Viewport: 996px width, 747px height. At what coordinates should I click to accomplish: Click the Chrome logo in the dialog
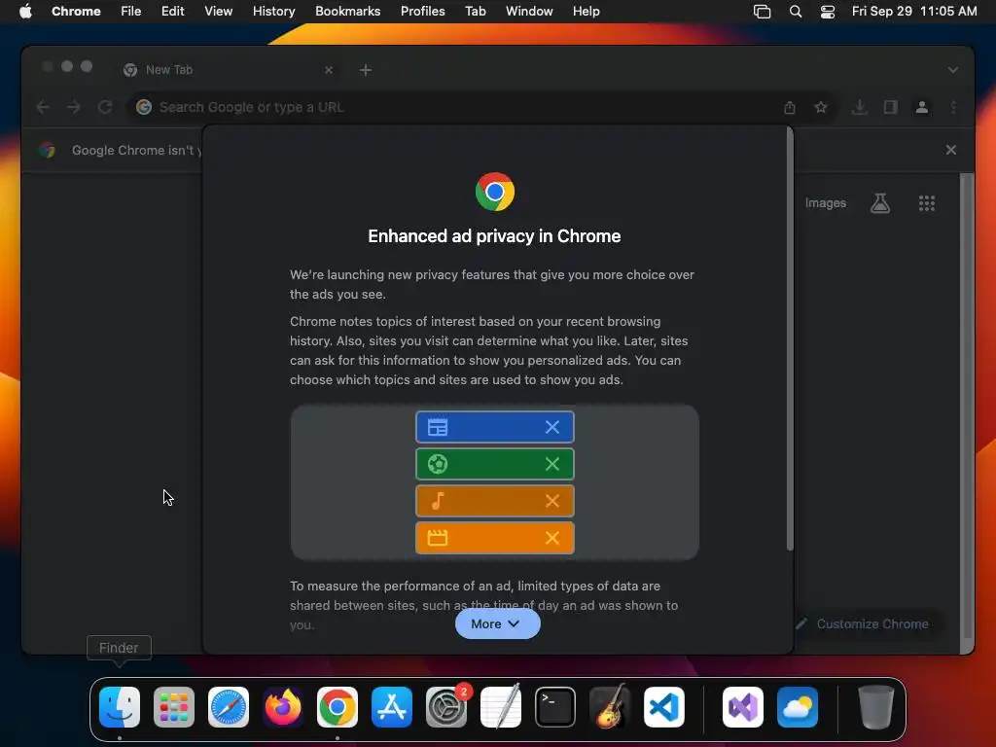pos(495,192)
